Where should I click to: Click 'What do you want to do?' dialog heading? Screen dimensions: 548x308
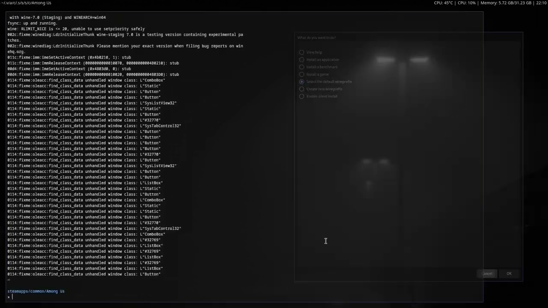point(316,38)
